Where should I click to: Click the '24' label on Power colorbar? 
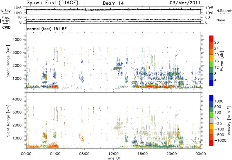[x=216, y=49]
